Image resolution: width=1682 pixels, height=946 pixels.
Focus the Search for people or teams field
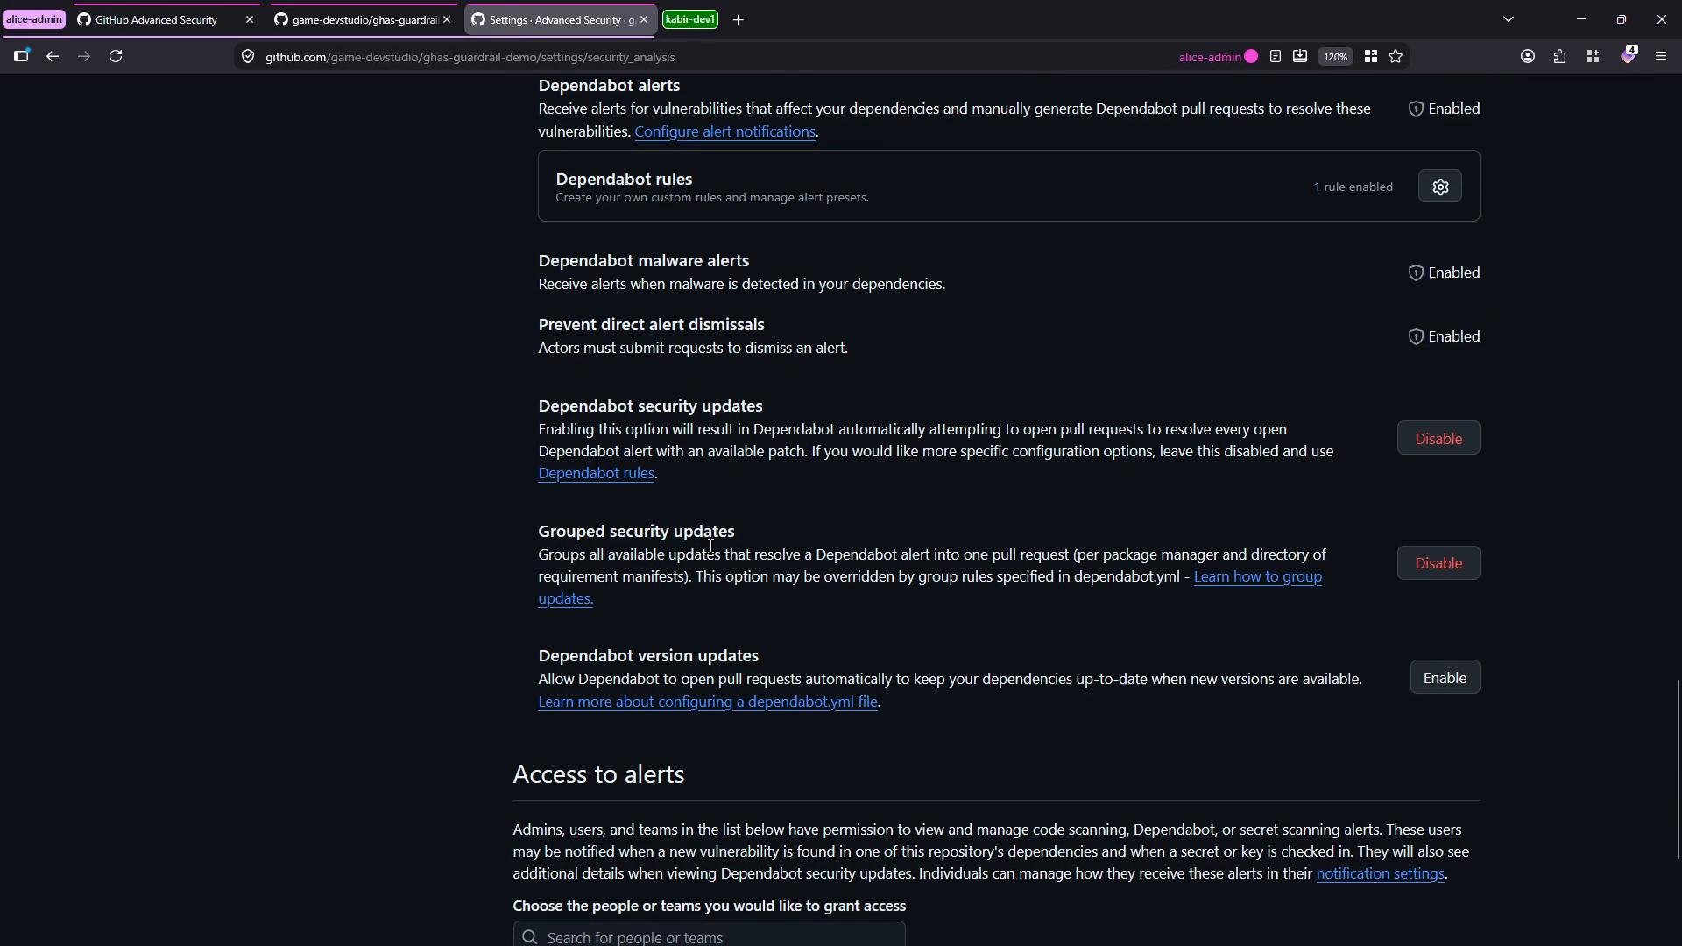click(709, 936)
